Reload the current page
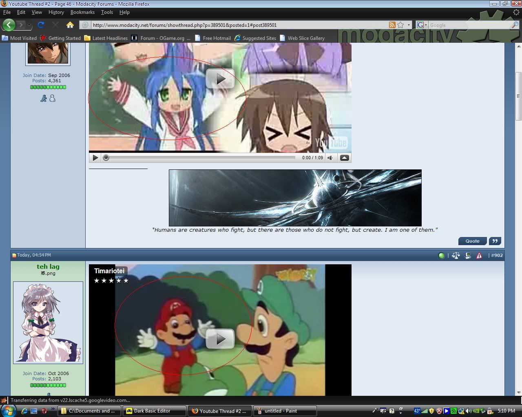522x417 pixels. [x=41, y=25]
